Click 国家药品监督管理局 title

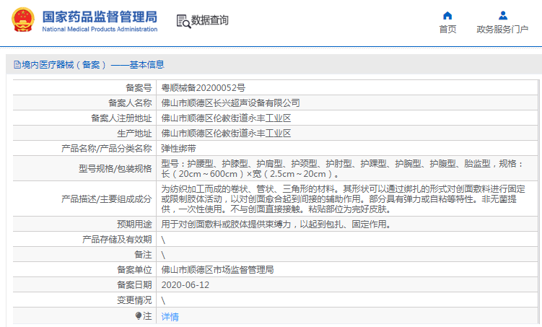coord(100,17)
